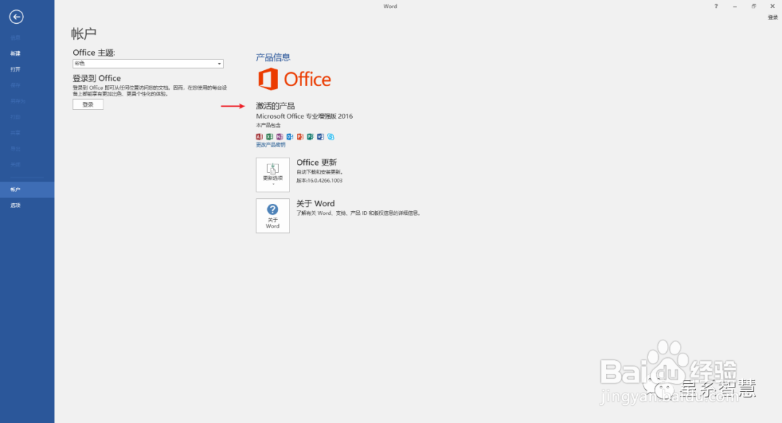Click the 自动下载和安装更新 description
This screenshot has height=423, width=782.
point(320,172)
